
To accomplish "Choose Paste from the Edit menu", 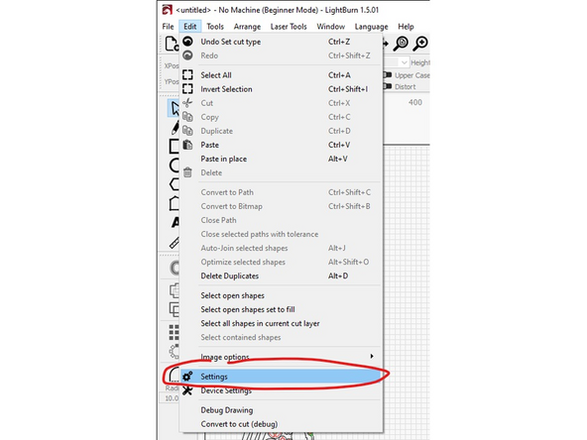I will coord(281,145).
